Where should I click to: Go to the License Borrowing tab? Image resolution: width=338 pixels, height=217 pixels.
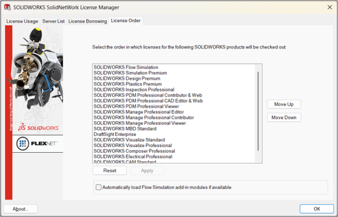point(87,21)
